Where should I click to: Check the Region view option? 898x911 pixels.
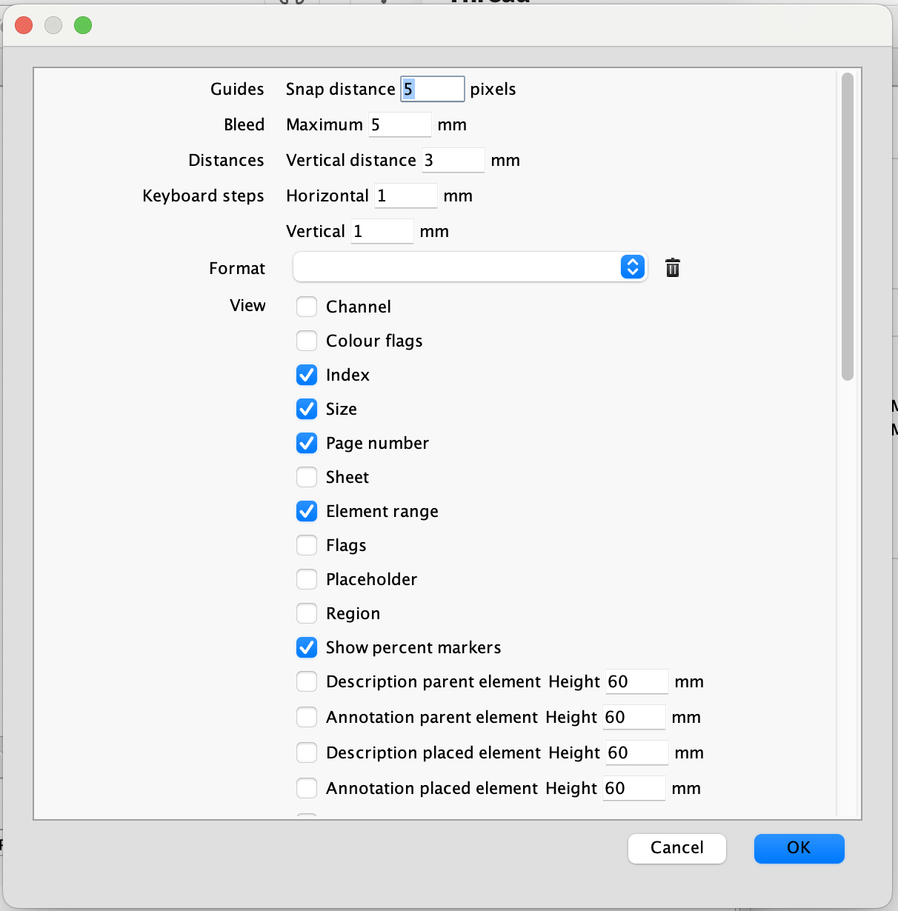[307, 613]
